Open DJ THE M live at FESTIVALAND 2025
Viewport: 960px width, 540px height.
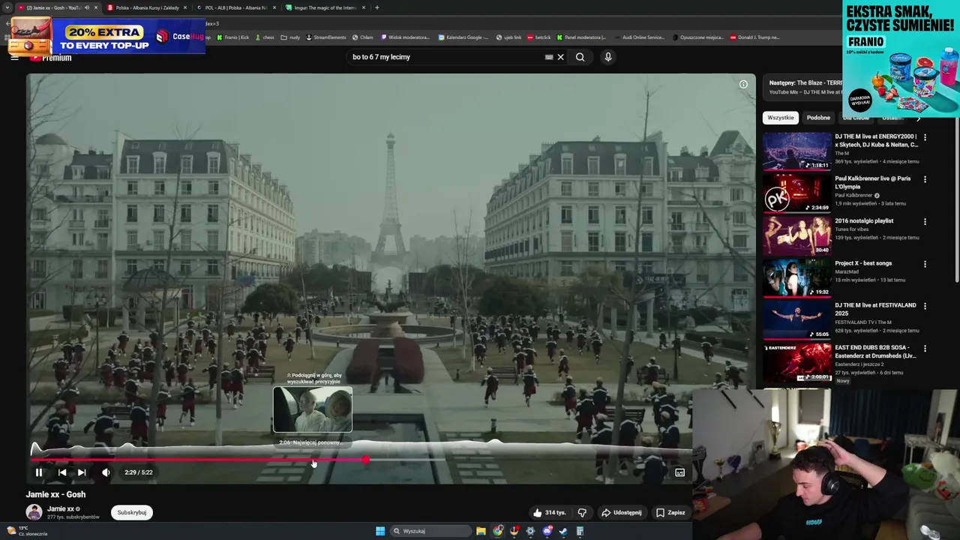[x=875, y=309]
